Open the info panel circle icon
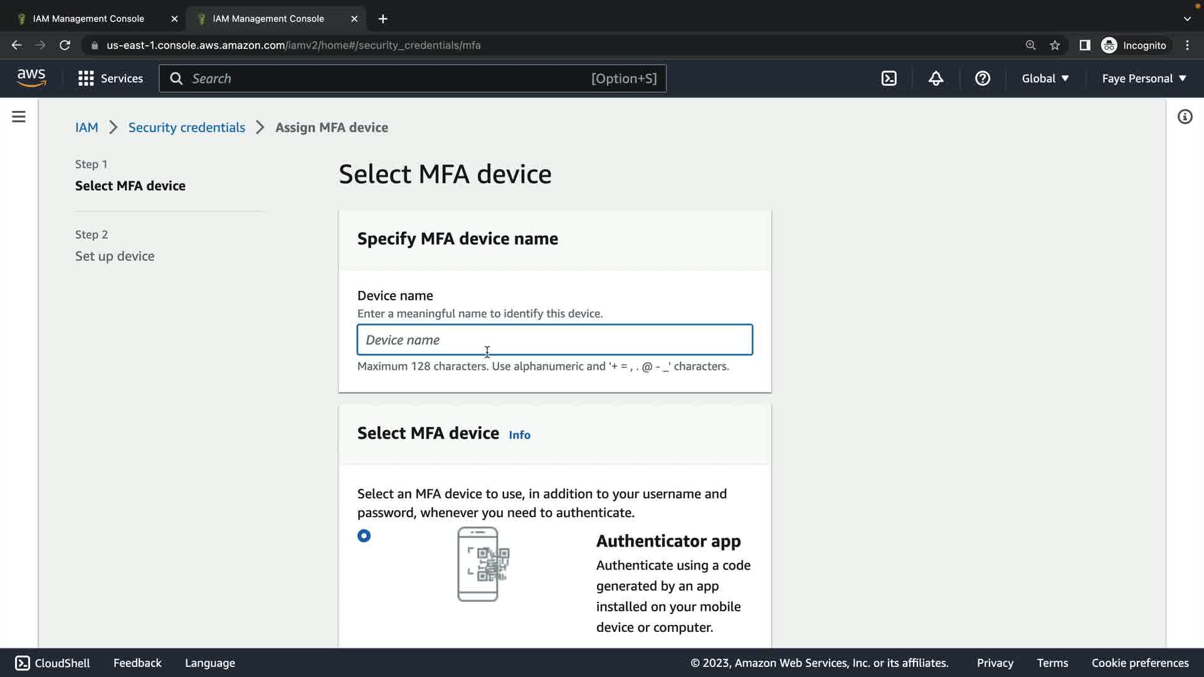 coord(1185,117)
